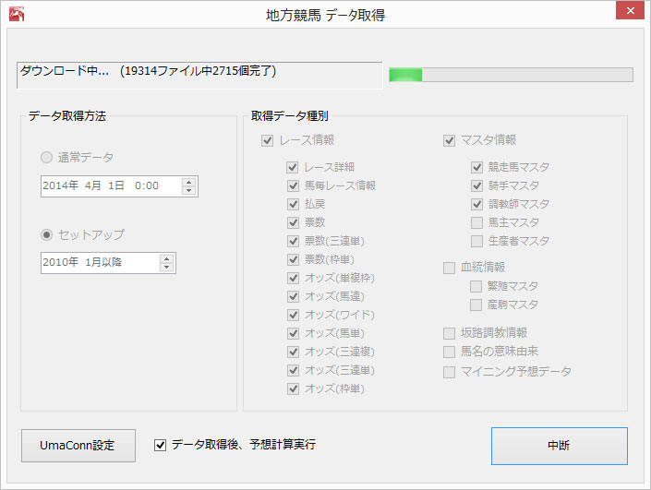The image size is (651, 490).
Task: Enable the 産駒マスタ checkbox
Action: [x=476, y=305]
